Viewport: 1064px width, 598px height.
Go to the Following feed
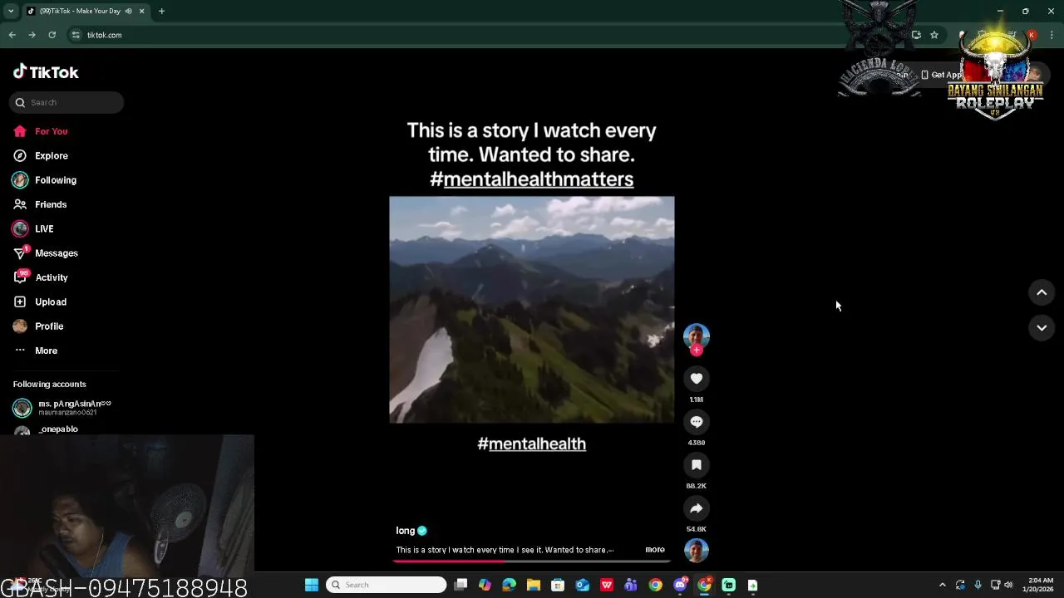pos(44,180)
